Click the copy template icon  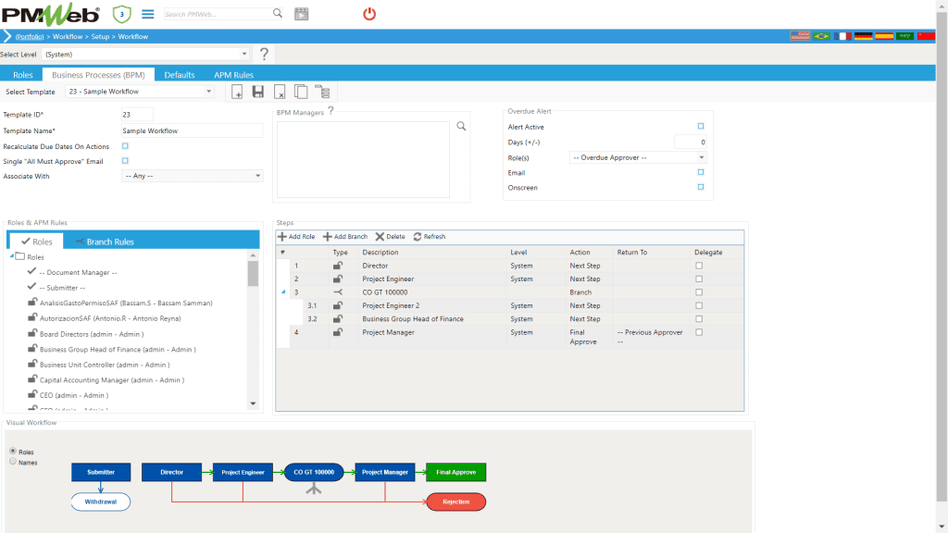301,92
